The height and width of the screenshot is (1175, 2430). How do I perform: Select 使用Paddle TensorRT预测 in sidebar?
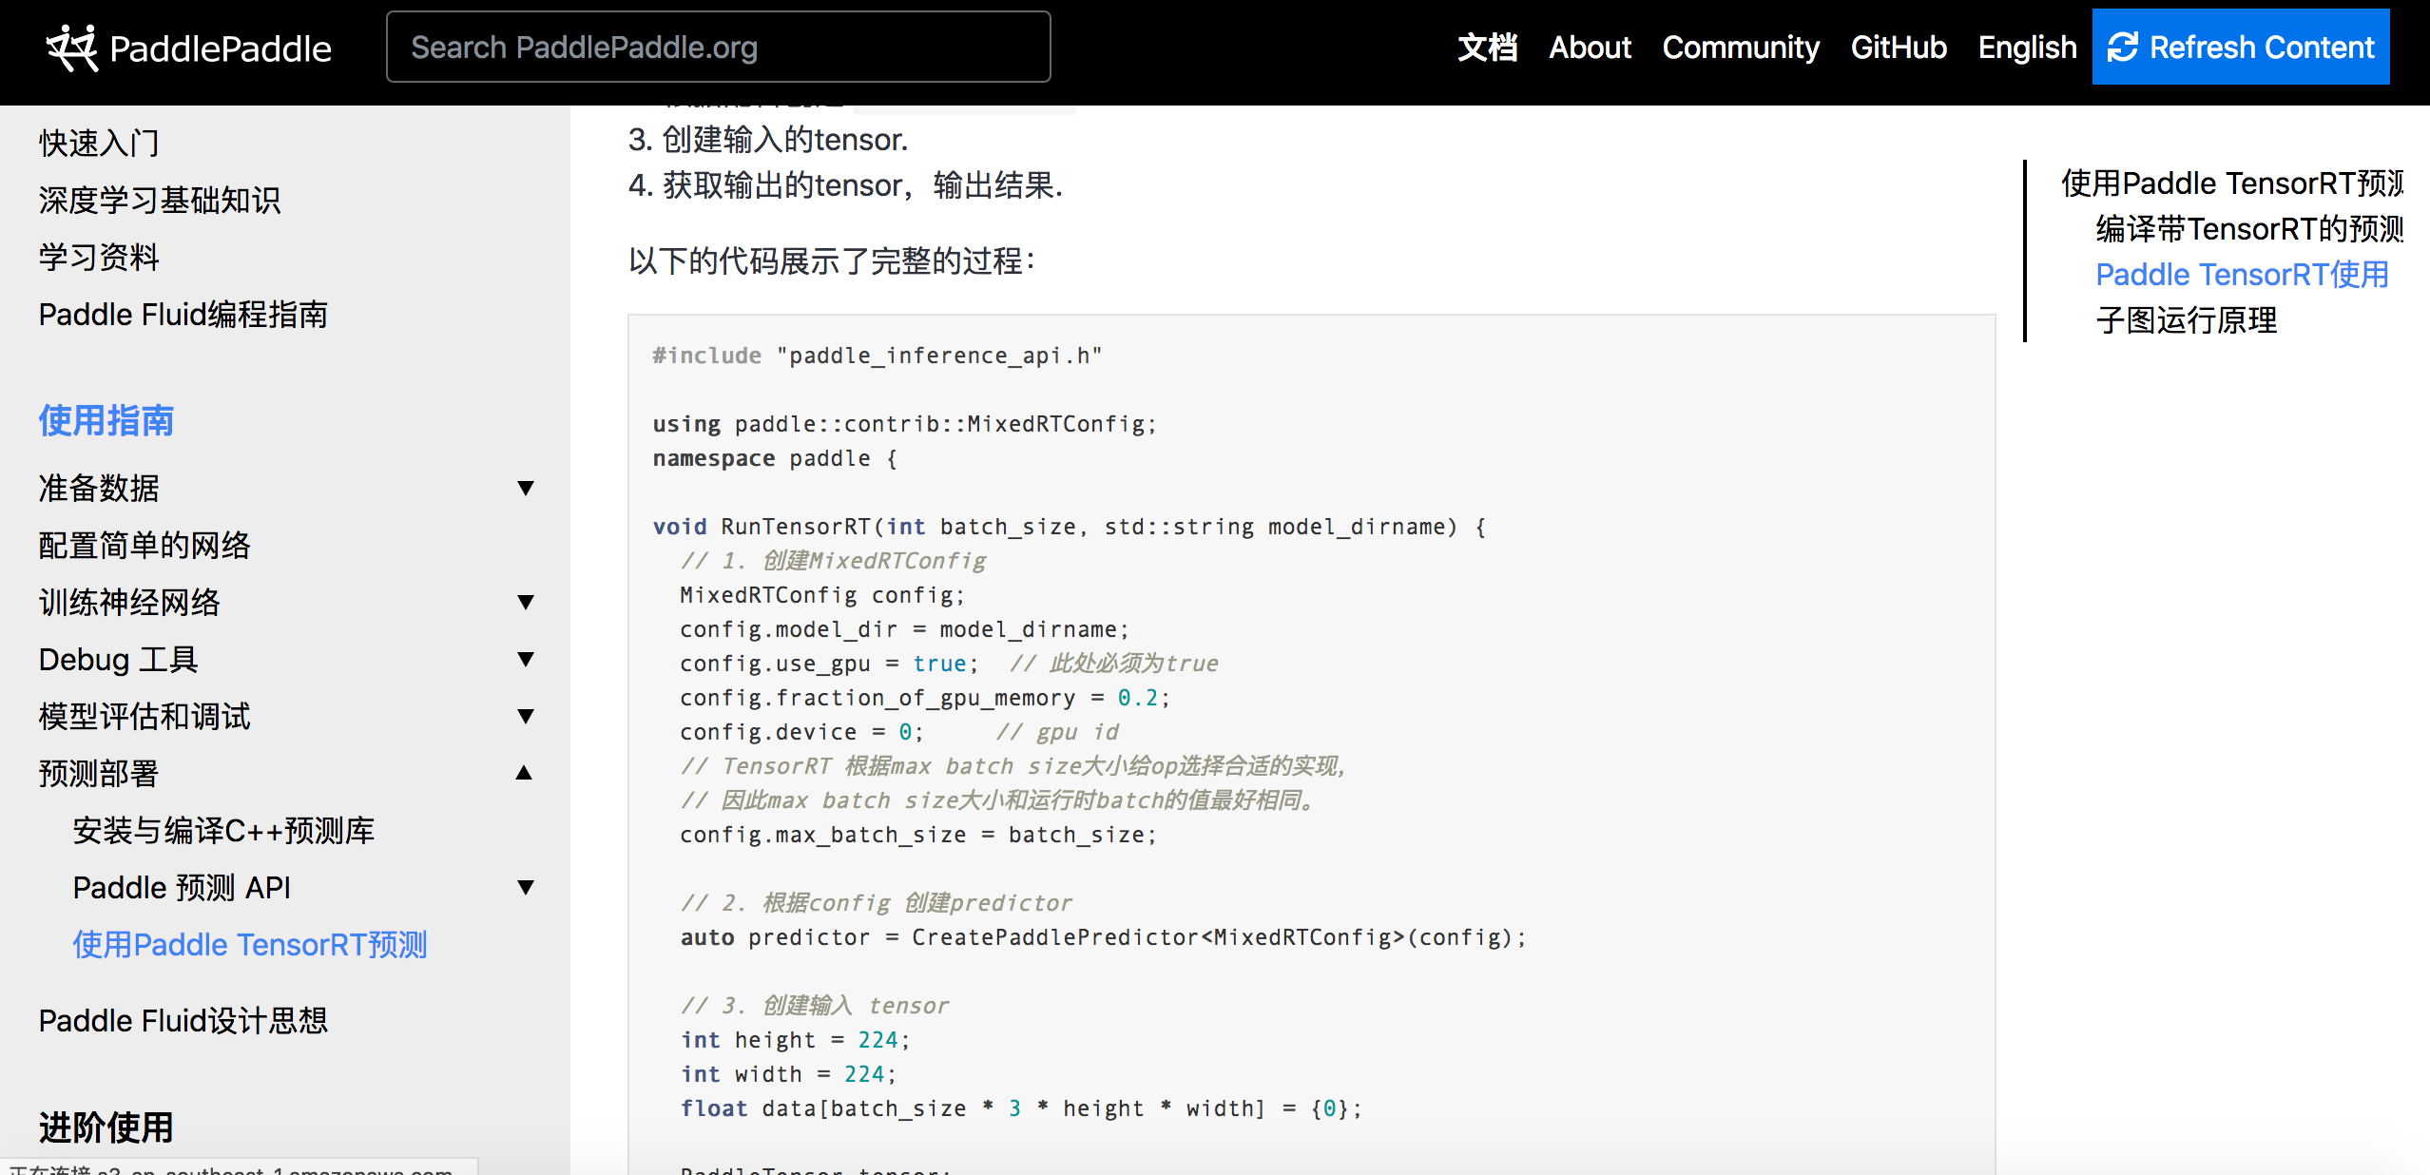250,945
